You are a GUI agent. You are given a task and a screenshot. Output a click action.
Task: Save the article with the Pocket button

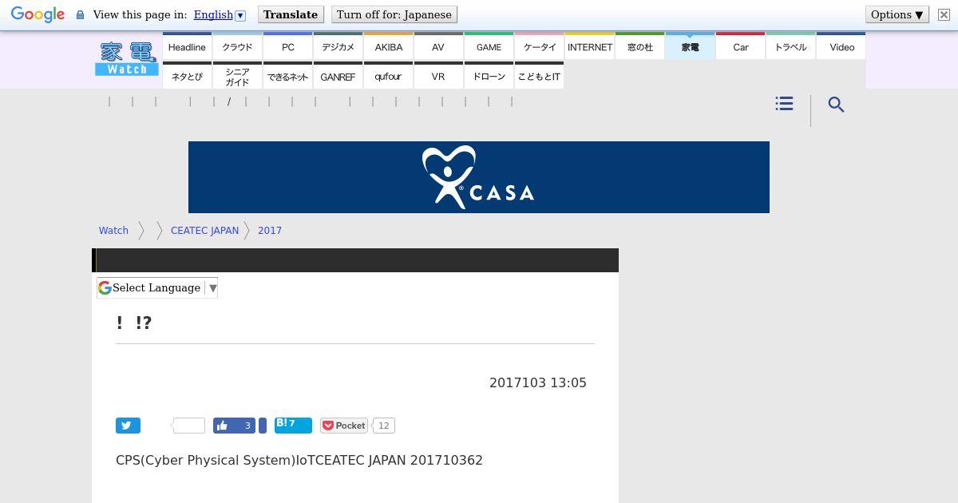pyautogui.click(x=344, y=426)
